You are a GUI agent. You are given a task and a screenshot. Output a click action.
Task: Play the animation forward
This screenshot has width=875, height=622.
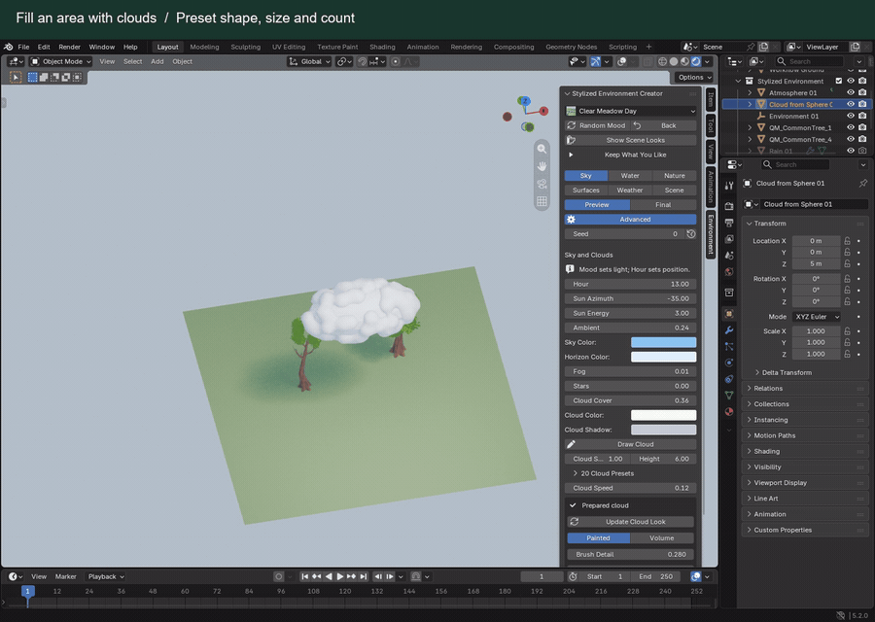340,576
